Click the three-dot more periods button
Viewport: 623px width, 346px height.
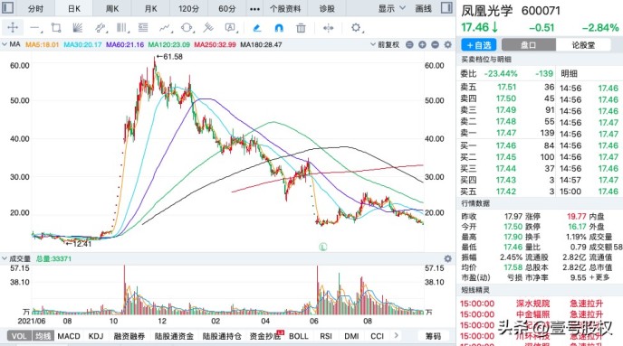tap(254, 9)
